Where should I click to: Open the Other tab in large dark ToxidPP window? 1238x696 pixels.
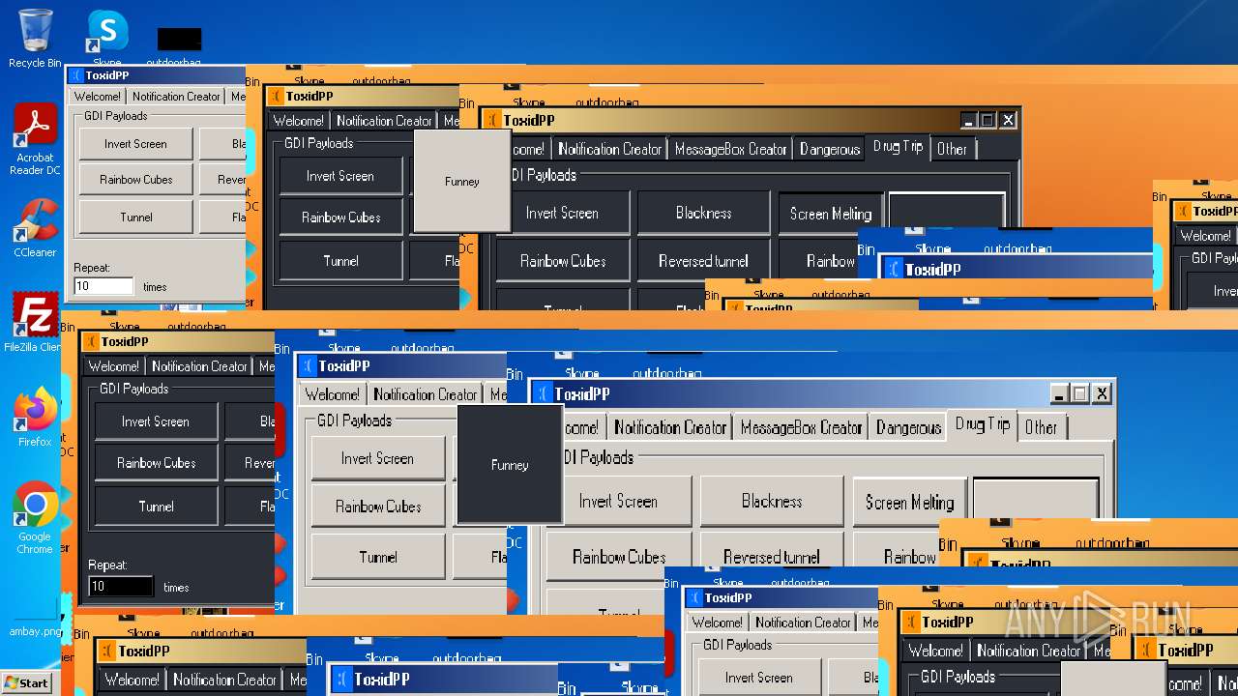pyautogui.click(x=952, y=149)
